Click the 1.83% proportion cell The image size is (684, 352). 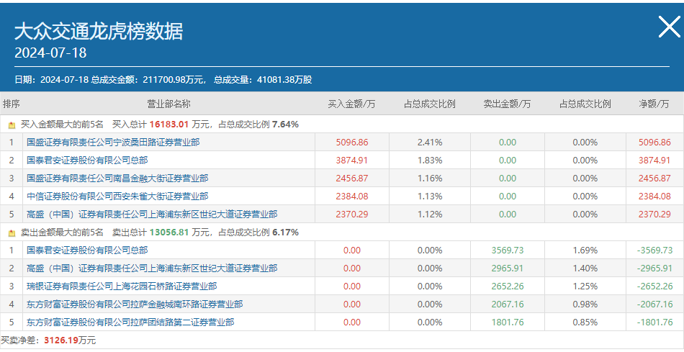click(x=430, y=160)
